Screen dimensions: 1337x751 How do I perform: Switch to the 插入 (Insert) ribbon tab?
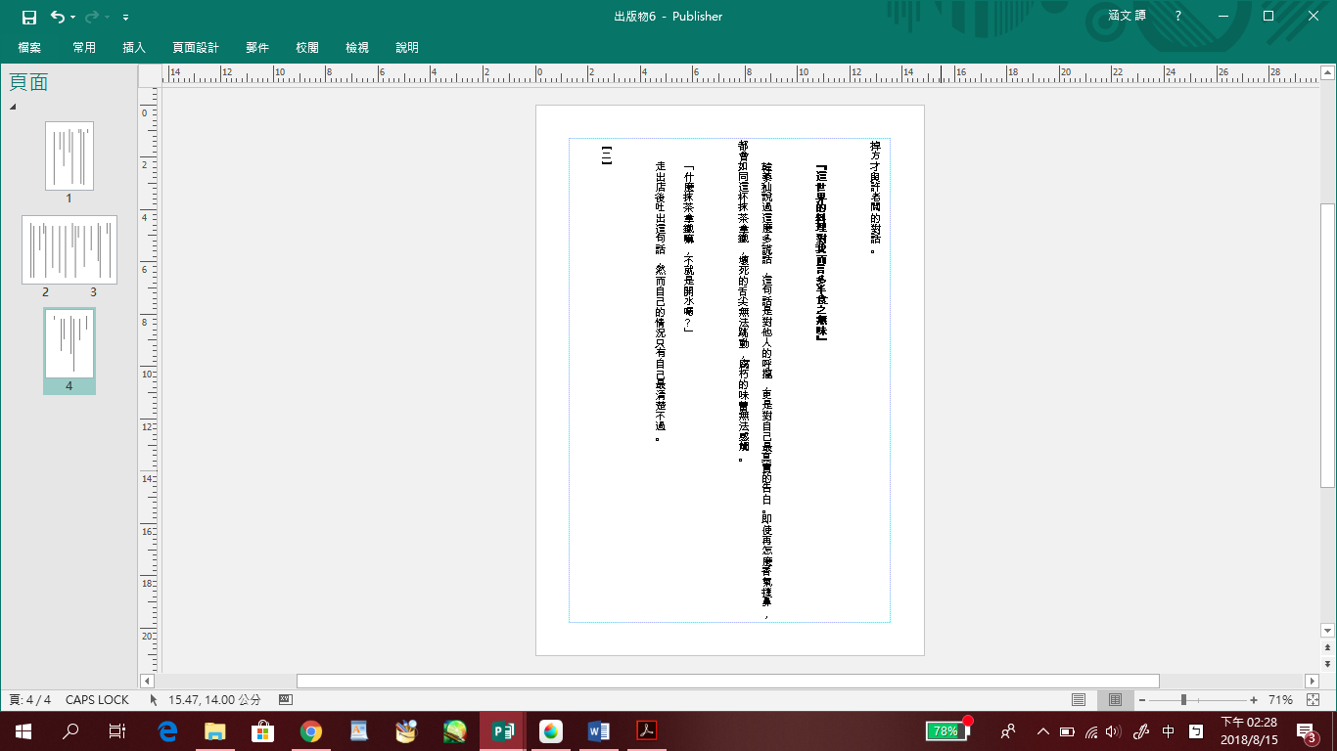pos(134,47)
